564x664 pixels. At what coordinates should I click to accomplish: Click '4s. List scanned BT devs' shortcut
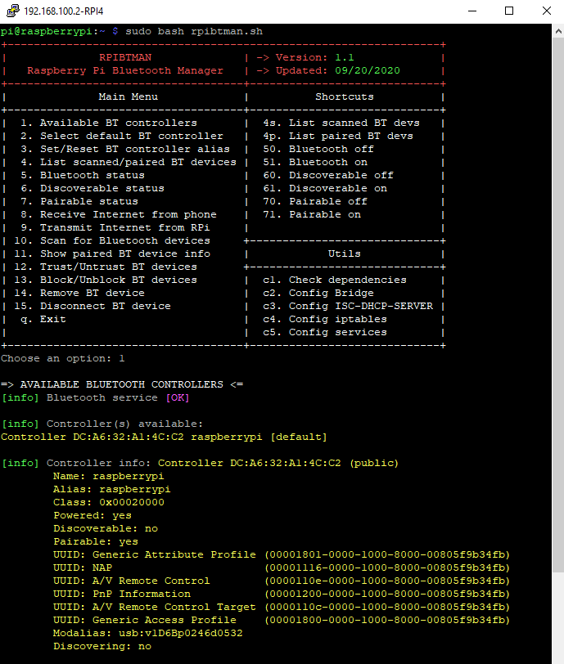point(341,123)
